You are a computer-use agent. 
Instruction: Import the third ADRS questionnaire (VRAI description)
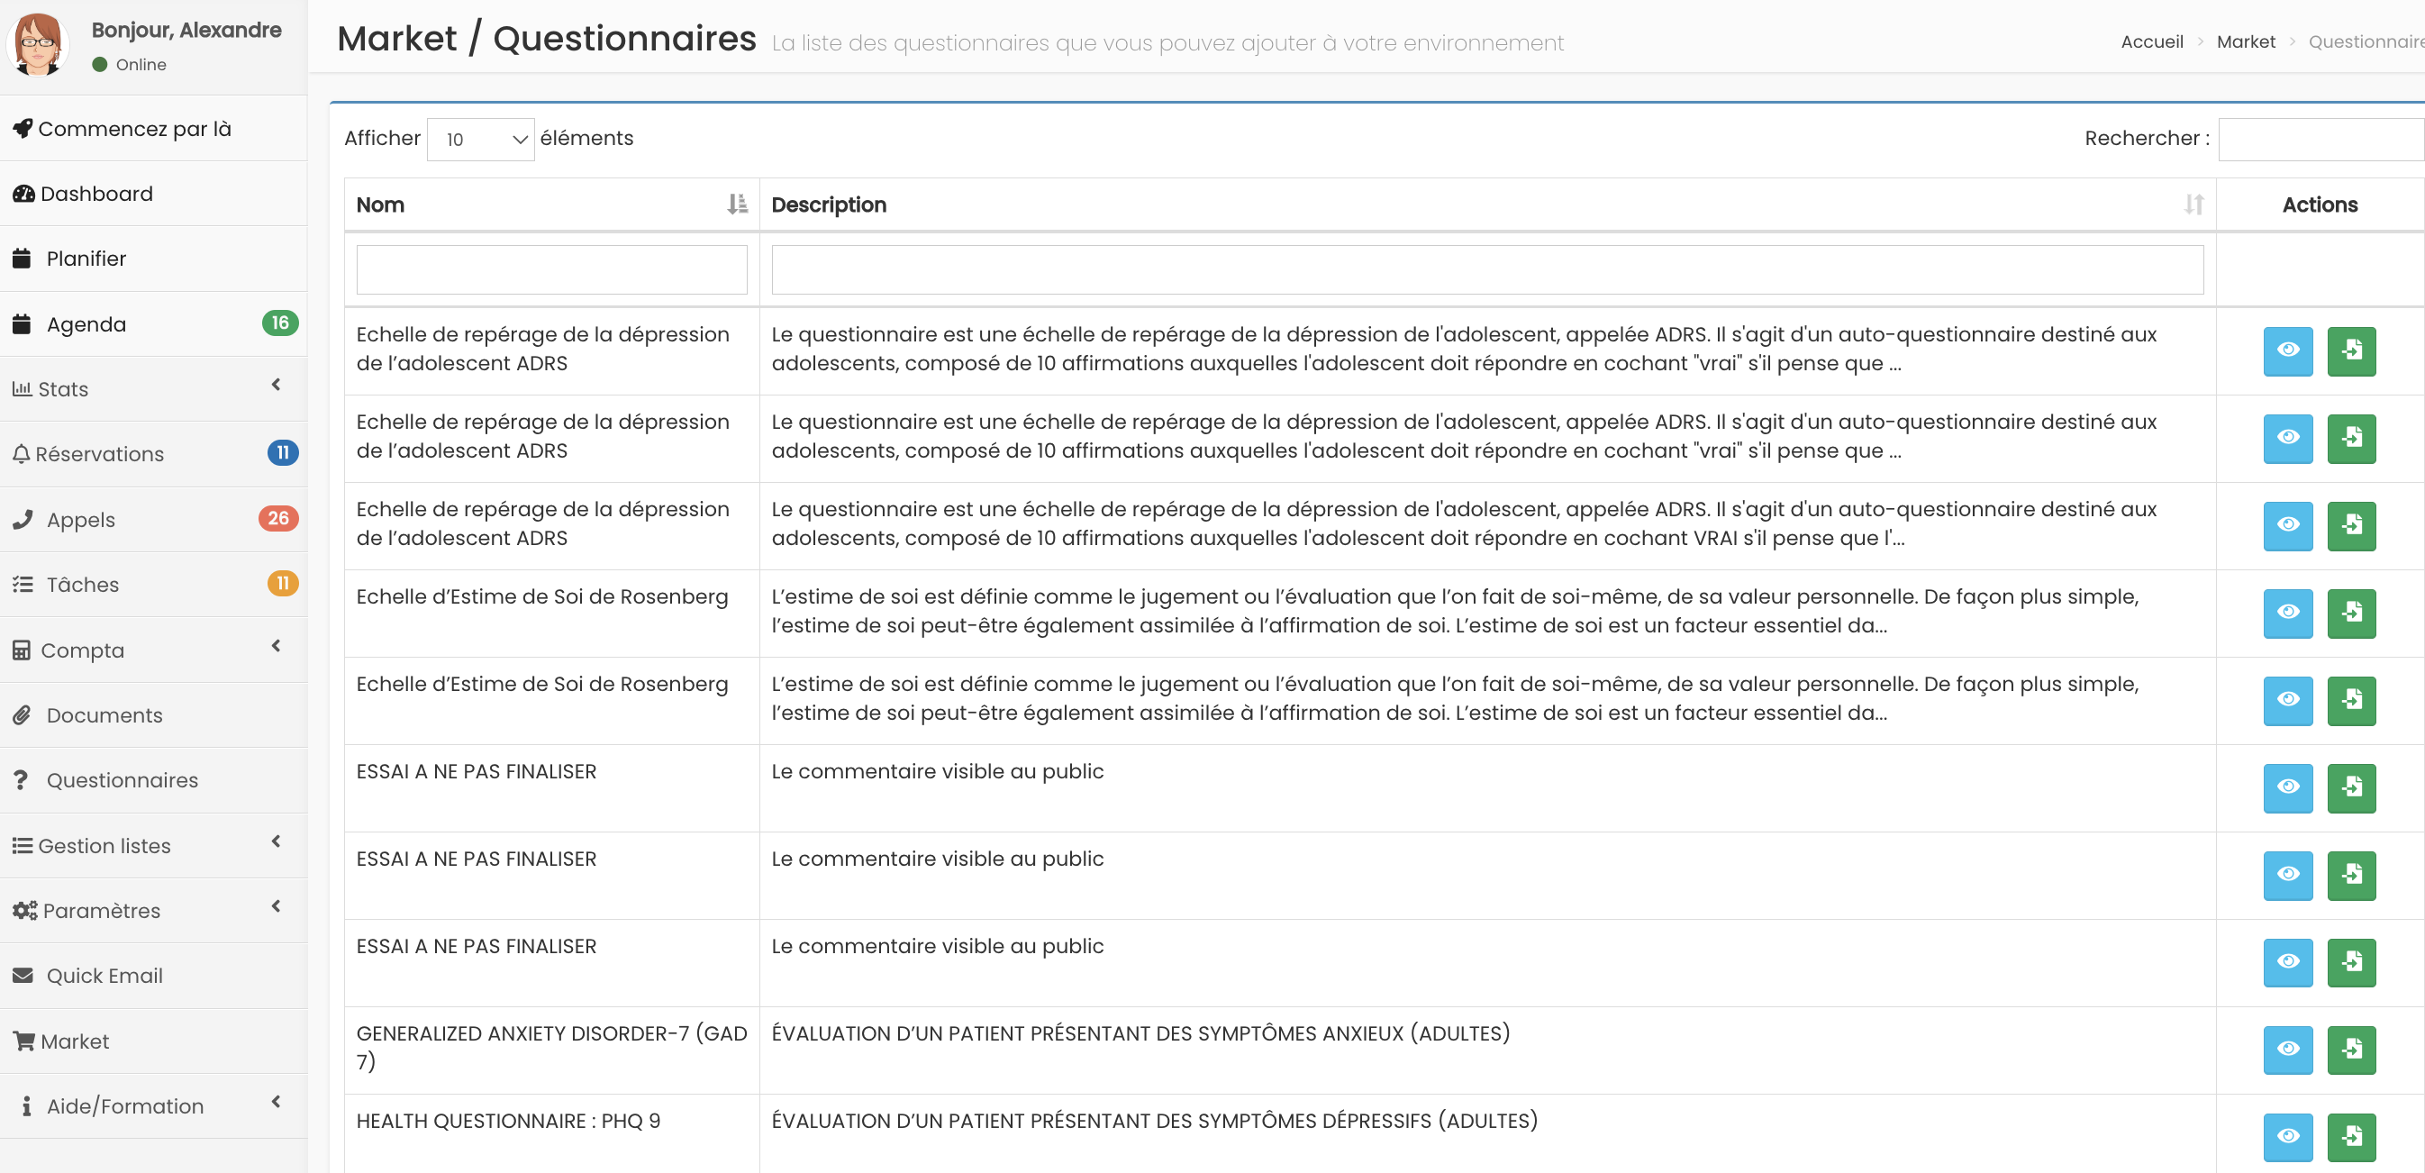[x=2350, y=526]
